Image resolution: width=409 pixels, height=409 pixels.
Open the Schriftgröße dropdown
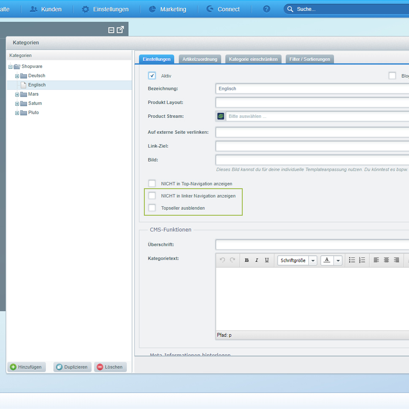click(x=313, y=260)
